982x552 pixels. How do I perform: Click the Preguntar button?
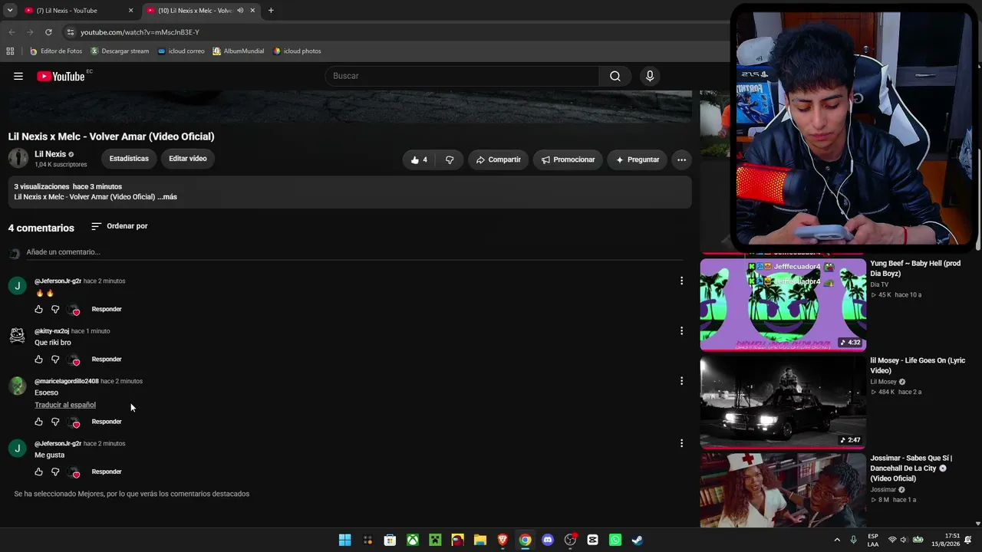[638, 159]
